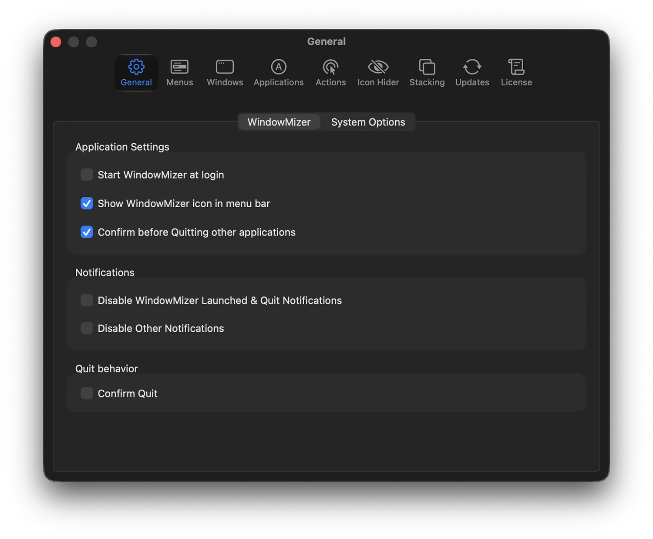Click the Quit behavior section heading
653x539 pixels.
click(x=107, y=369)
